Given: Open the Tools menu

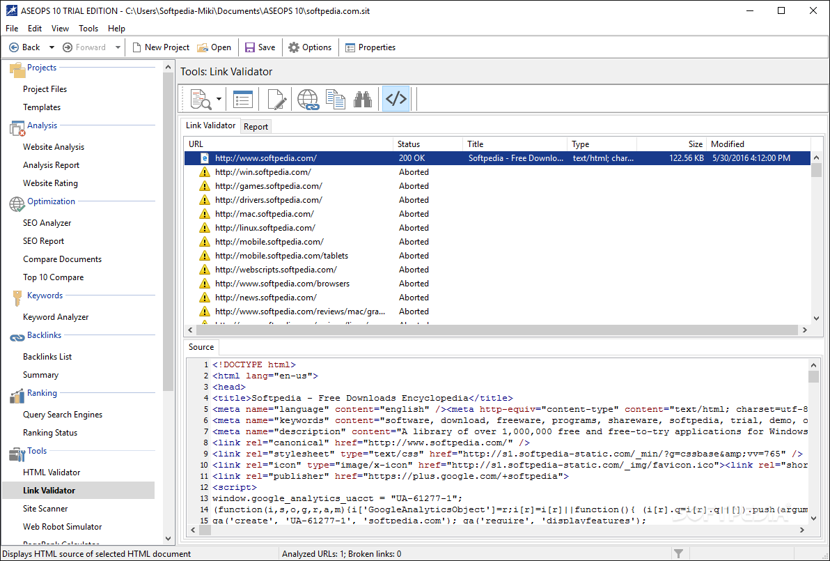Looking at the screenshot, I should tap(88, 28).
